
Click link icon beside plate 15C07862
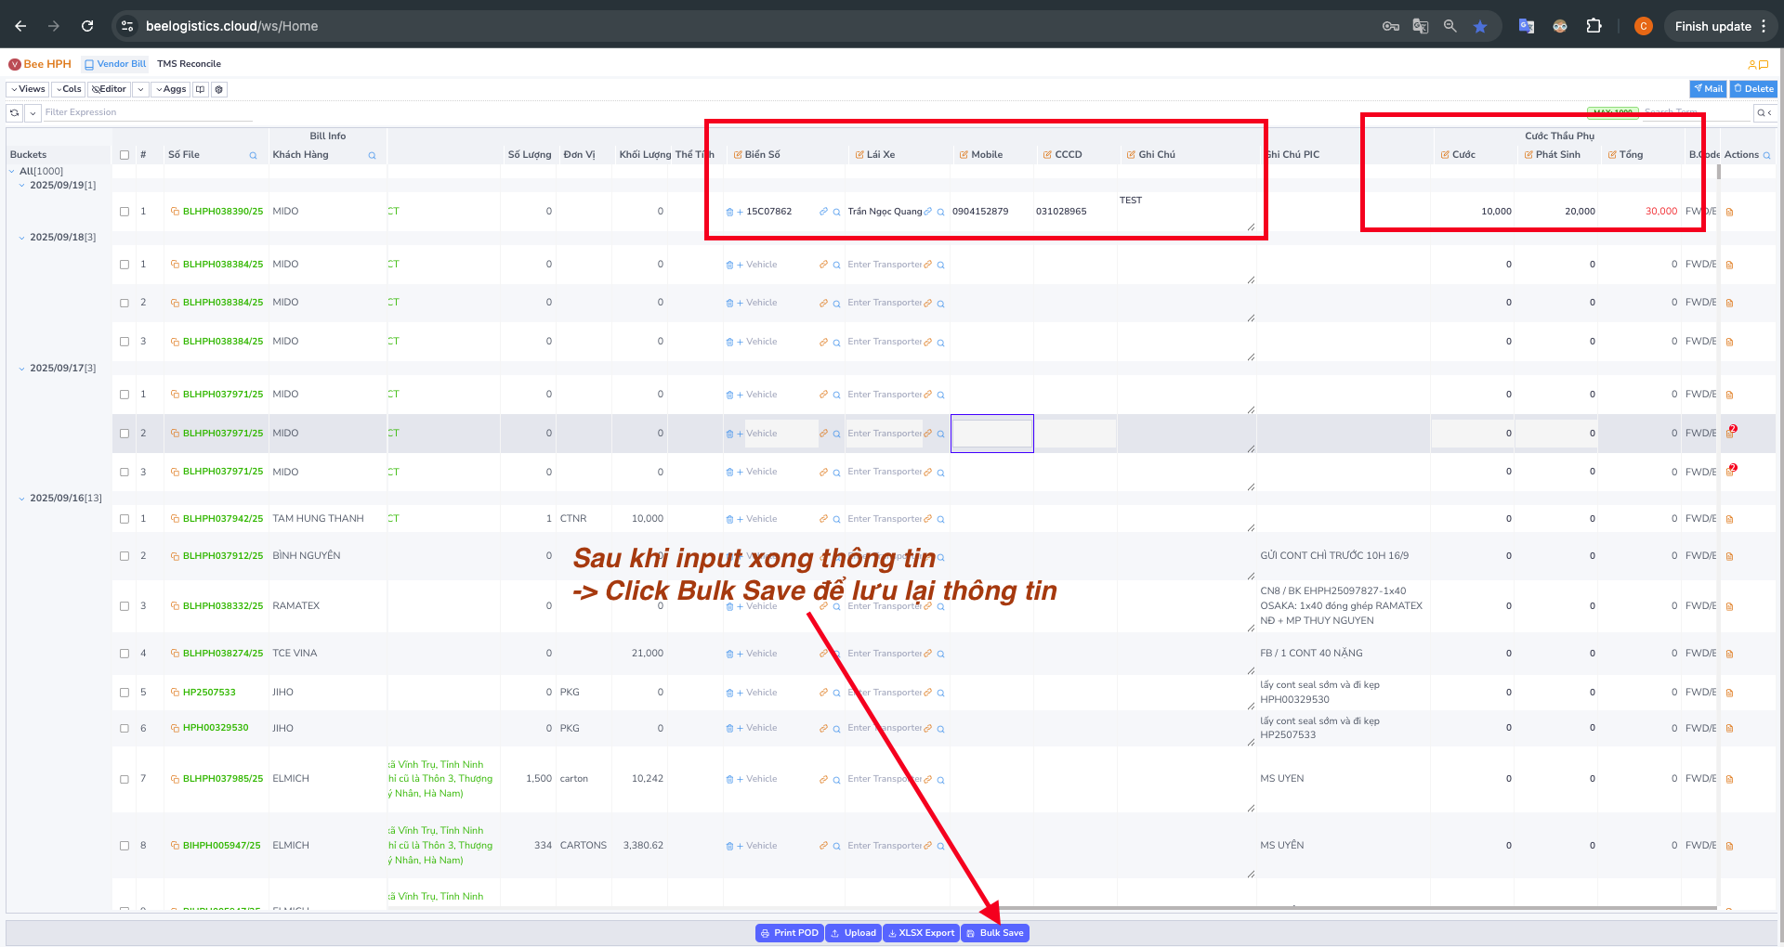point(823,212)
